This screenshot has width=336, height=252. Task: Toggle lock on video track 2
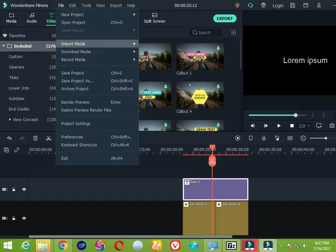14,189
